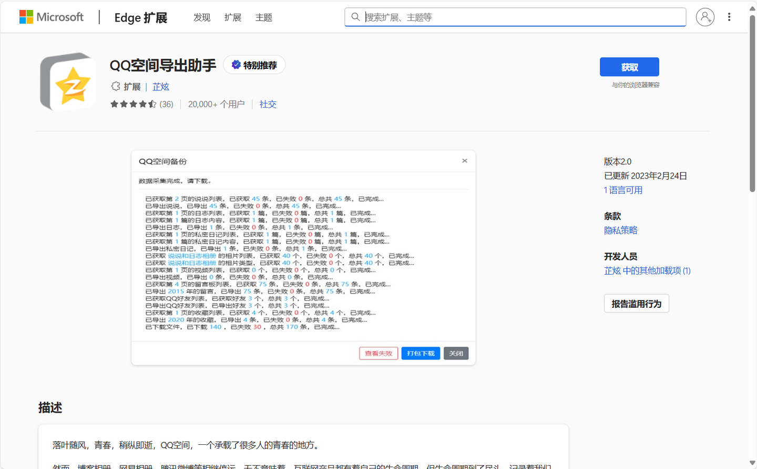Click the 版本2.0 text
This screenshot has width=757, height=469.
point(618,162)
